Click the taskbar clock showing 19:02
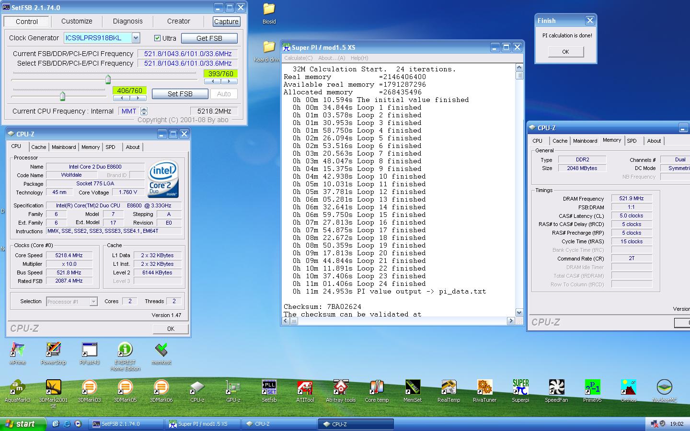 677,424
